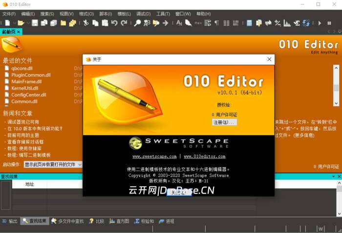This screenshot has height=233, width=342.
Task: Open the 帮助(H) menu
Action: coord(204,14)
